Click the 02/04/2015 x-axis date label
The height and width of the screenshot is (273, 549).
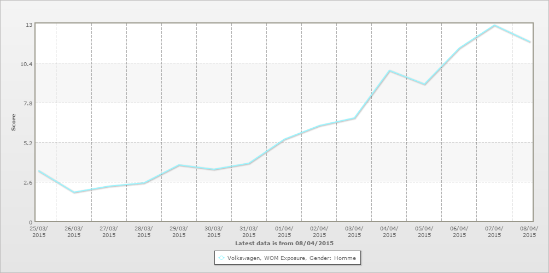[319, 232]
